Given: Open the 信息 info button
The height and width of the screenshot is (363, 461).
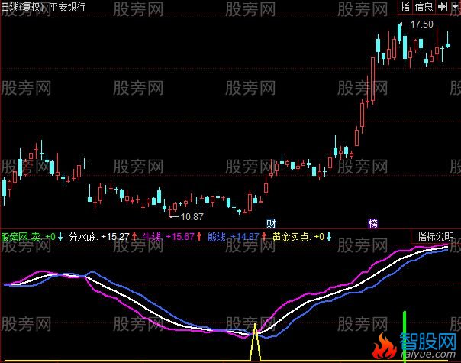Looking at the screenshot, I should 424,7.
